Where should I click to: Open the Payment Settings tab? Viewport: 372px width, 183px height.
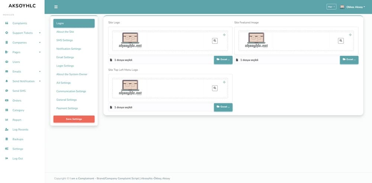tap(67, 108)
